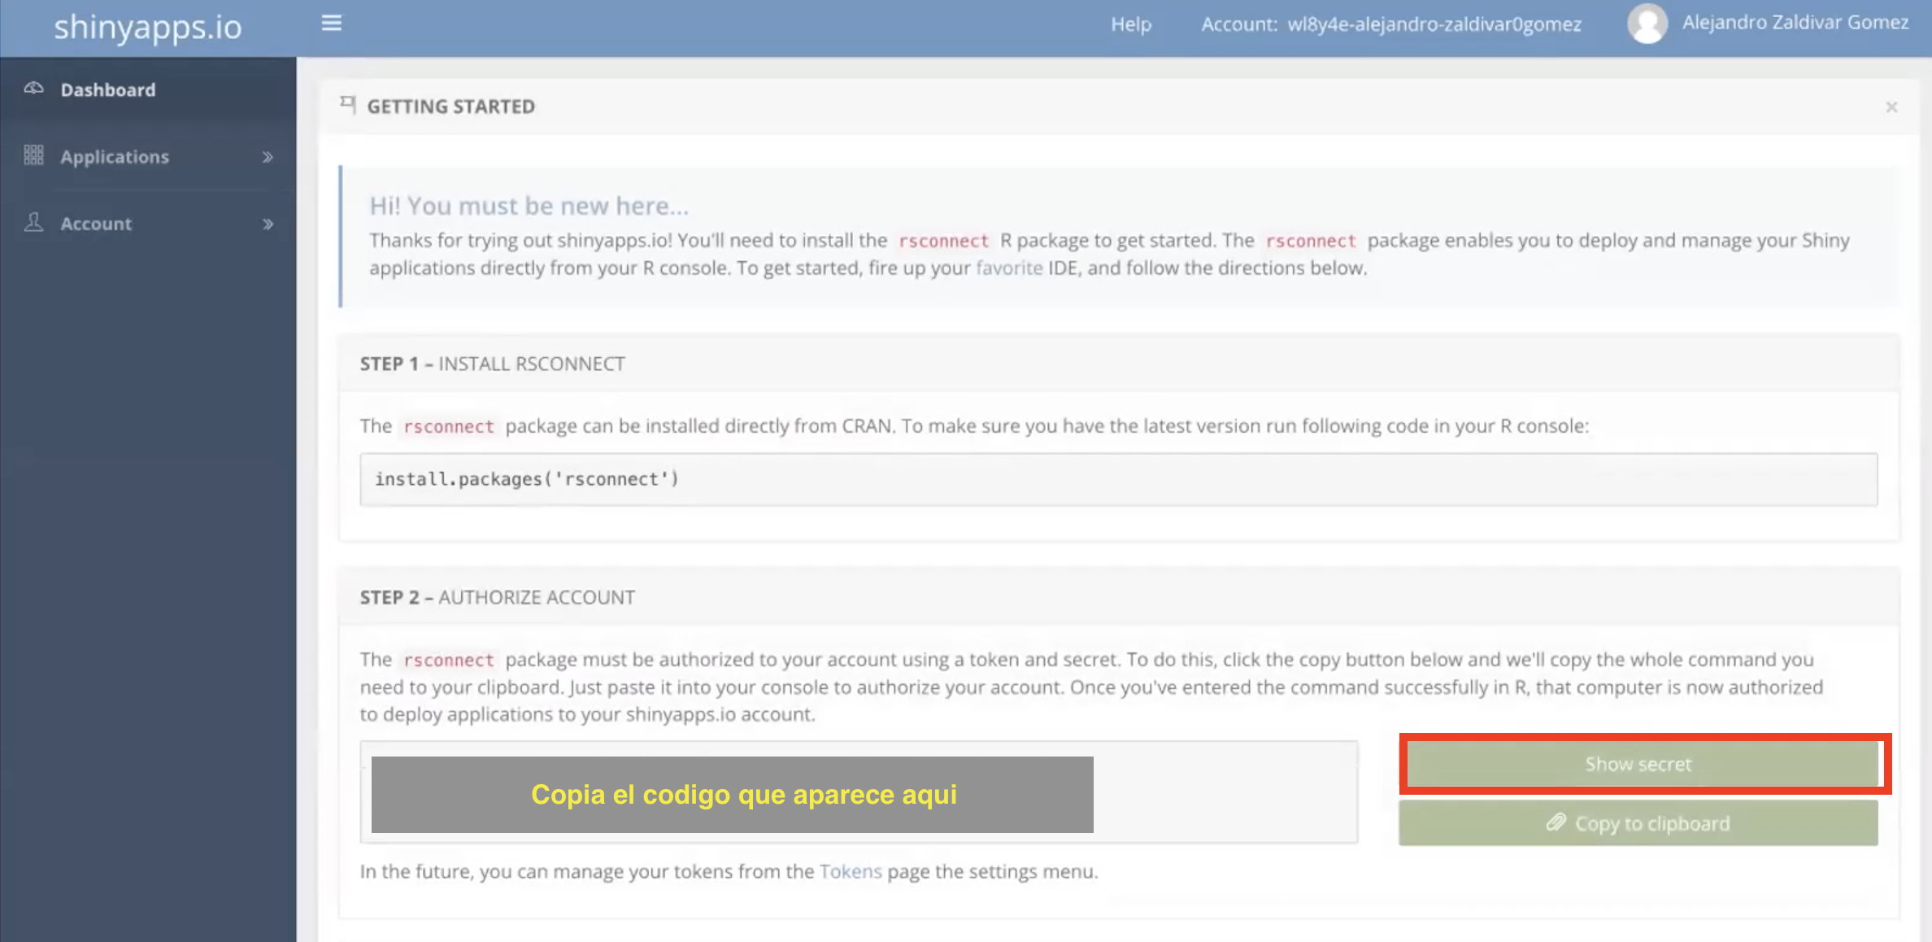
Task: Click the Step 2 Authorize Account heading
Action: tap(498, 597)
